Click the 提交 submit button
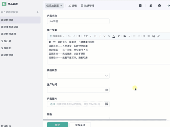Image resolution: width=170 pixels, height=127 pixels. point(58,125)
